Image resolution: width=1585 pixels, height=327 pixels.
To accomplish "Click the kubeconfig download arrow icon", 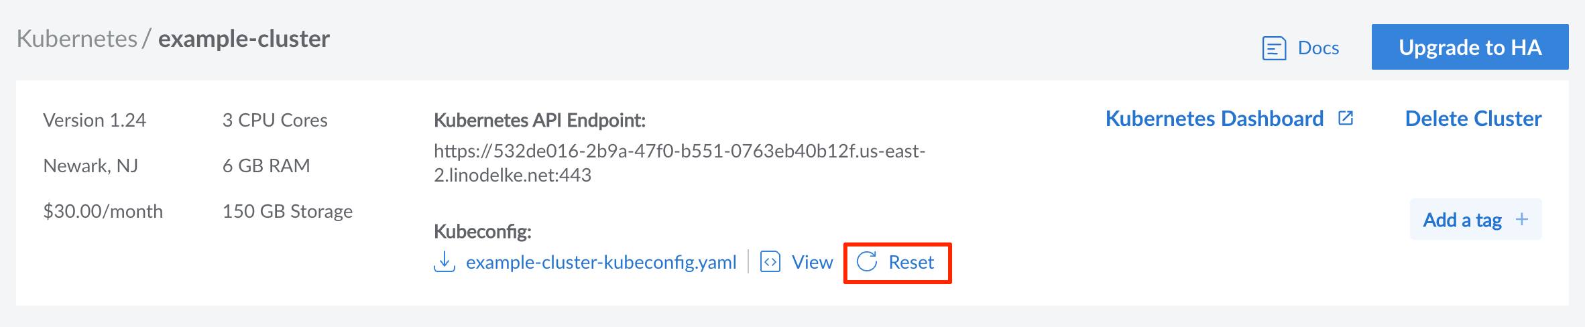I will (444, 262).
